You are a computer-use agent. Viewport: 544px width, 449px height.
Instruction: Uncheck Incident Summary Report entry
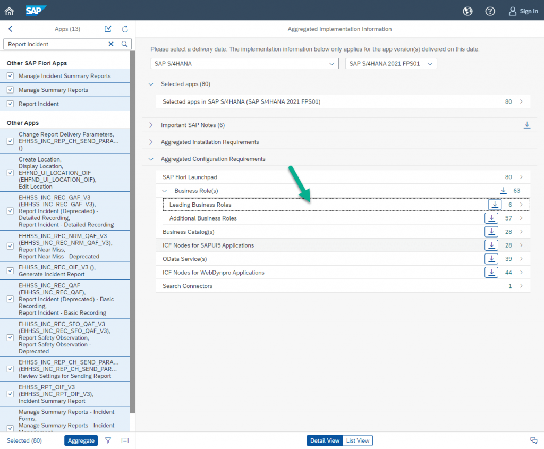[x=11, y=394]
